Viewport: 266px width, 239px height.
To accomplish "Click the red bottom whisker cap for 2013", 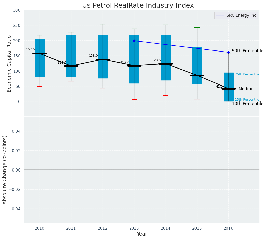I will (134, 99).
